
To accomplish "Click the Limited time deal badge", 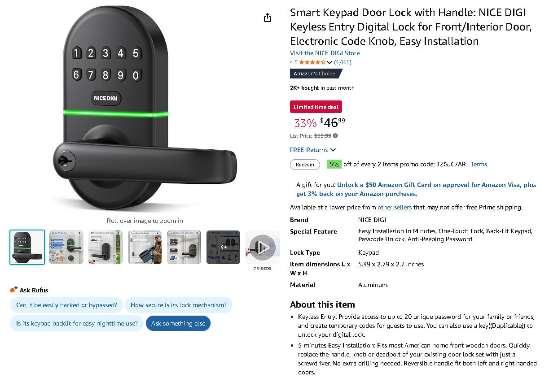I will click(316, 107).
